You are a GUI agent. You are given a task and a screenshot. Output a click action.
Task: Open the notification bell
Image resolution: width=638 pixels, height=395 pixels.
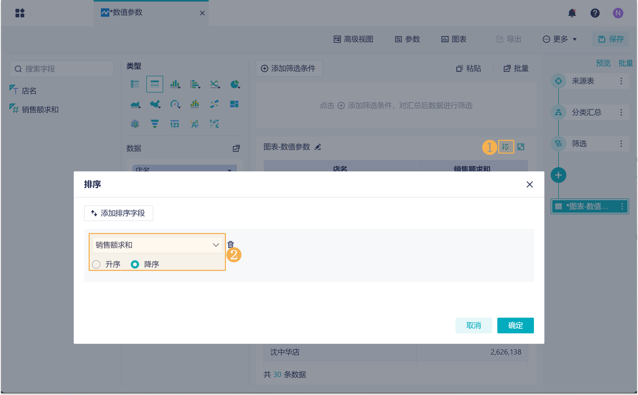(572, 13)
